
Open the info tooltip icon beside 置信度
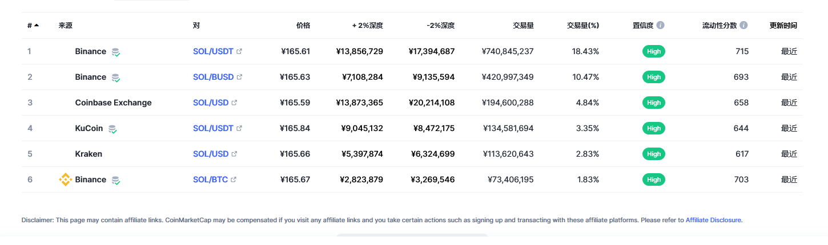coord(660,26)
